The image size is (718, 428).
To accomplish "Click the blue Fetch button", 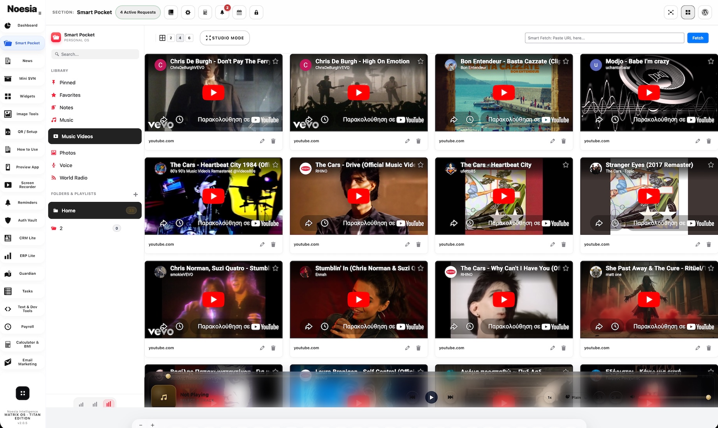I will pos(698,38).
